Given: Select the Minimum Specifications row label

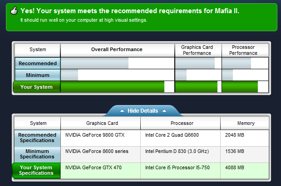Looking at the screenshot, I should (x=37, y=154).
